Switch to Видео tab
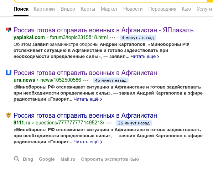 [x=68, y=9]
